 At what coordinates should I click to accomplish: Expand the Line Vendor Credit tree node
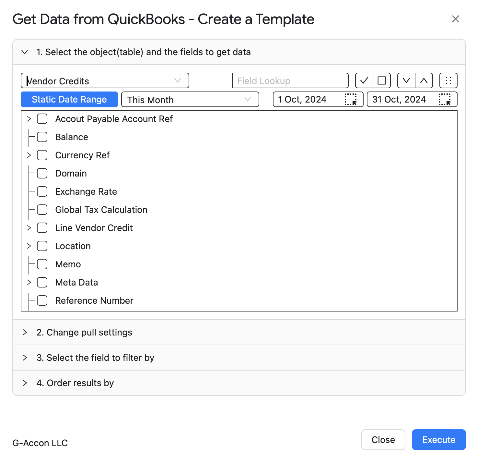pos(29,228)
